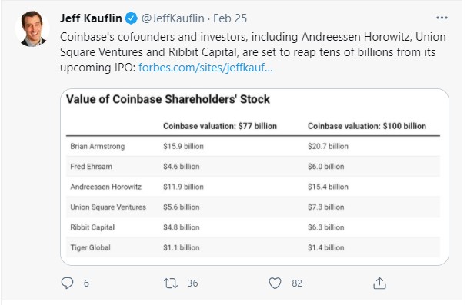Open the three-dot more options menu
The width and height of the screenshot is (467, 305).
[442, 18]
